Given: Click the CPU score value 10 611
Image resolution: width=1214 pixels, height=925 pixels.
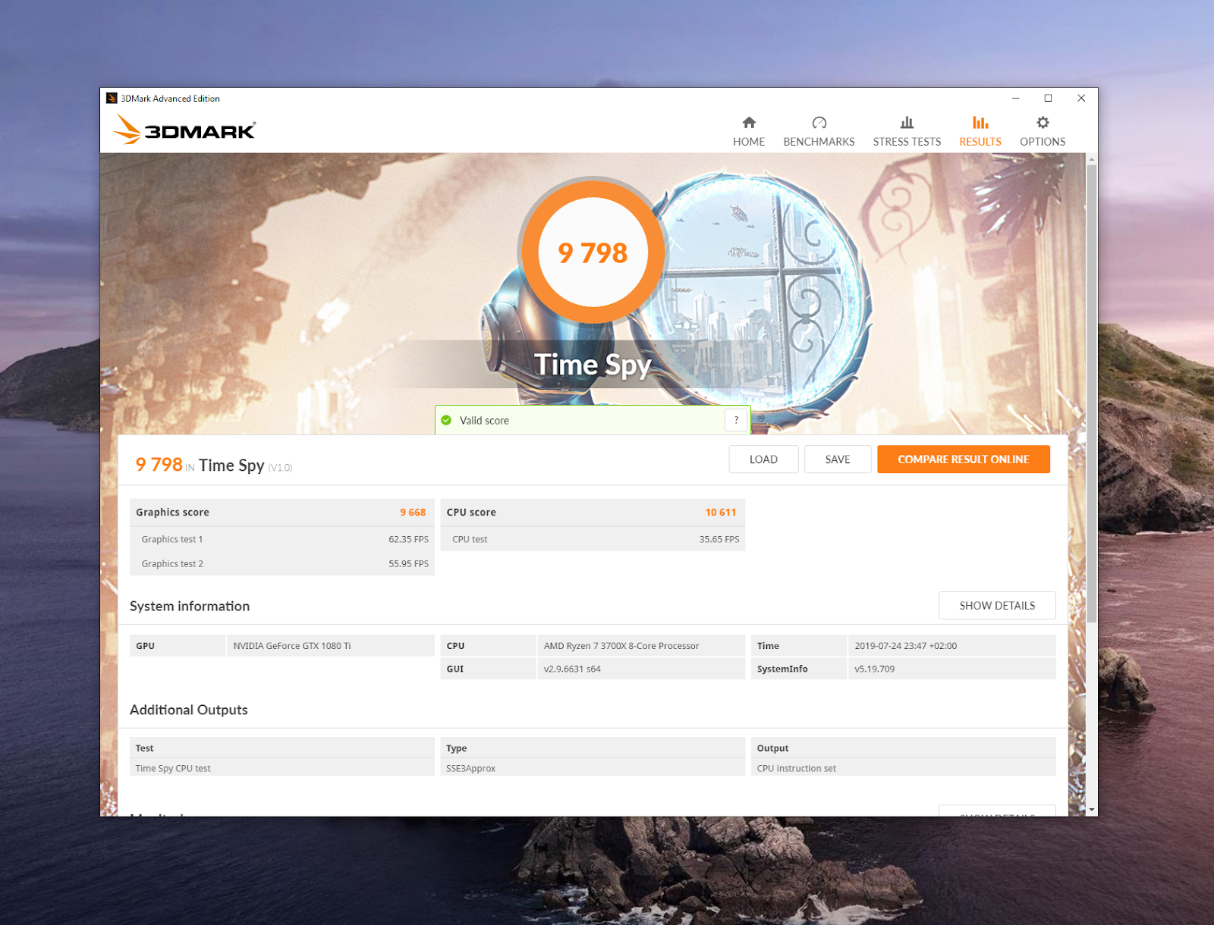Looking at the screenshot, I should [721, 513].
